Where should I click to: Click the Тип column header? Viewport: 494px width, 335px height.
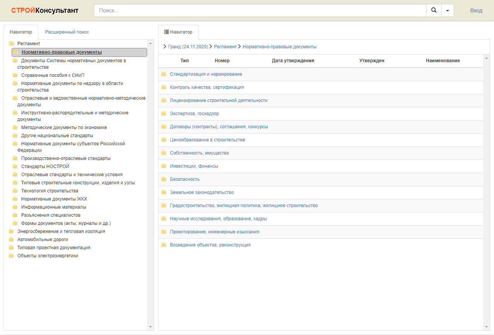[185, 61]
